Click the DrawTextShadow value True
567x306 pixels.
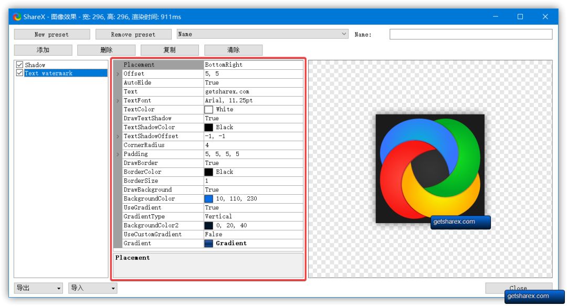point(212,118)
